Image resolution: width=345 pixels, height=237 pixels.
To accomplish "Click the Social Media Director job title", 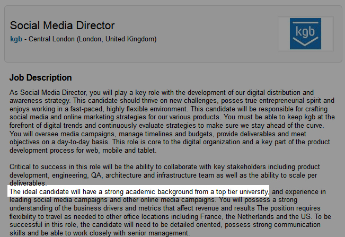I will (63, 25).
